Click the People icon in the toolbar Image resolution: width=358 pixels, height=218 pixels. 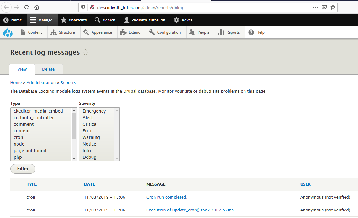tap(192, 32)
